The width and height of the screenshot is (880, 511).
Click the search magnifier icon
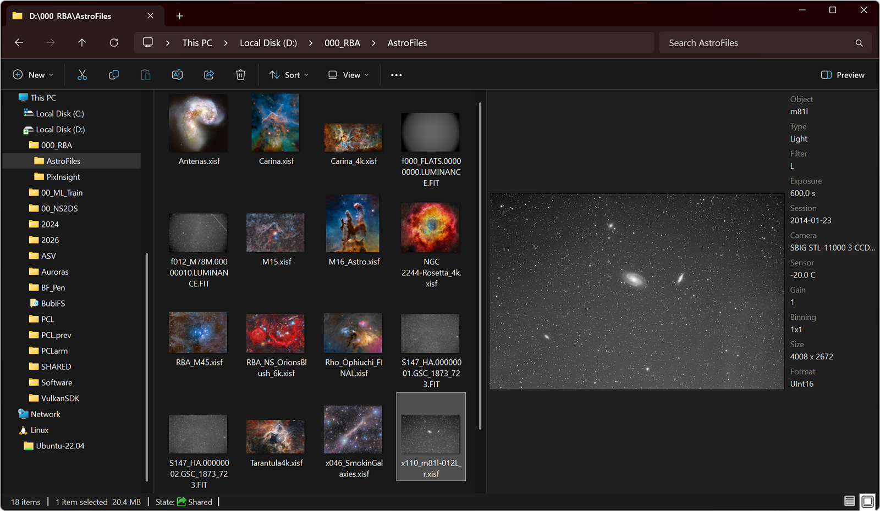pos(859,43)
